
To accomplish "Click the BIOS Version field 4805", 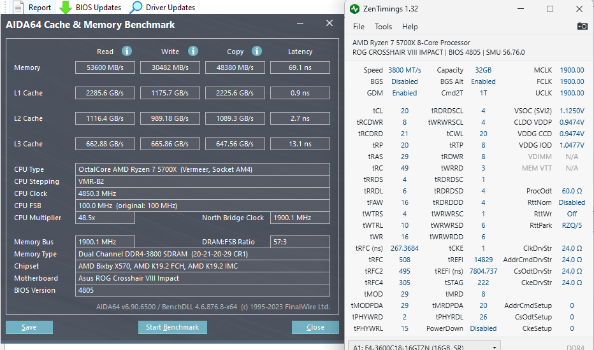I will coord(202,290).
